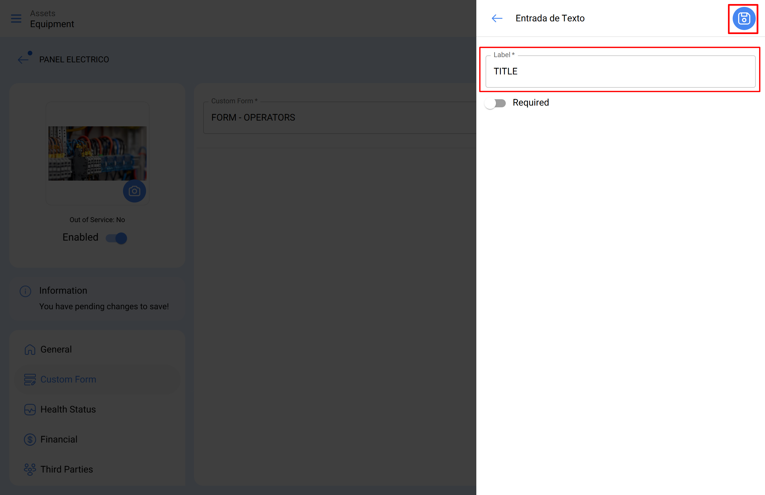Image resolution: width=765 pixels, height=495 pixels.
Task: Select the Custom Form menu item
Action: [68, 379]
